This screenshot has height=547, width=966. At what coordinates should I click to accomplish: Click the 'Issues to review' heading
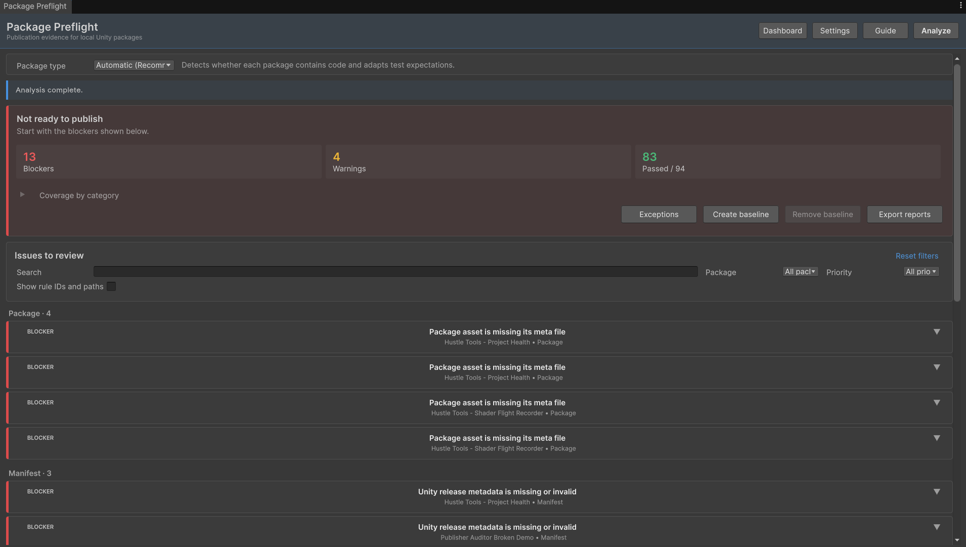[49, 256]
